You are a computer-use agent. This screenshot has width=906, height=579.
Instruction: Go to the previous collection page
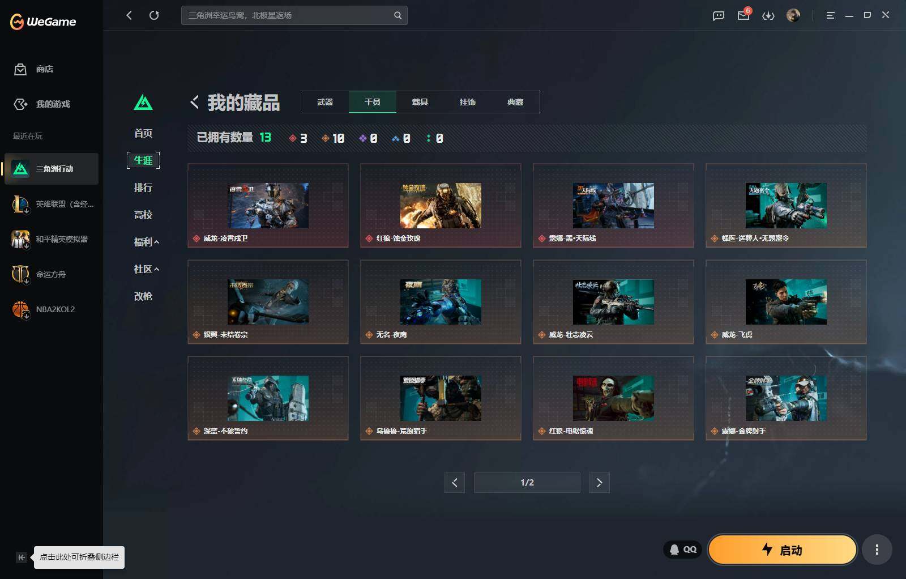(x=455, y=483)
